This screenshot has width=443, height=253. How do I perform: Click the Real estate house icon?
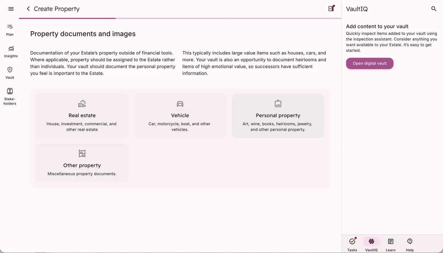(x=82, y=104)
